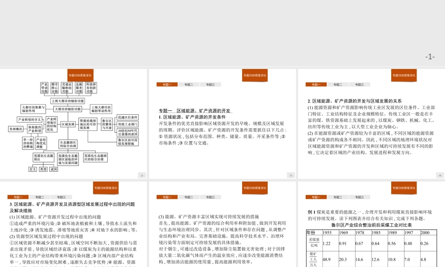
Task: Select the 优越区位条件 box in the diagram
Action: pos(128,117)
